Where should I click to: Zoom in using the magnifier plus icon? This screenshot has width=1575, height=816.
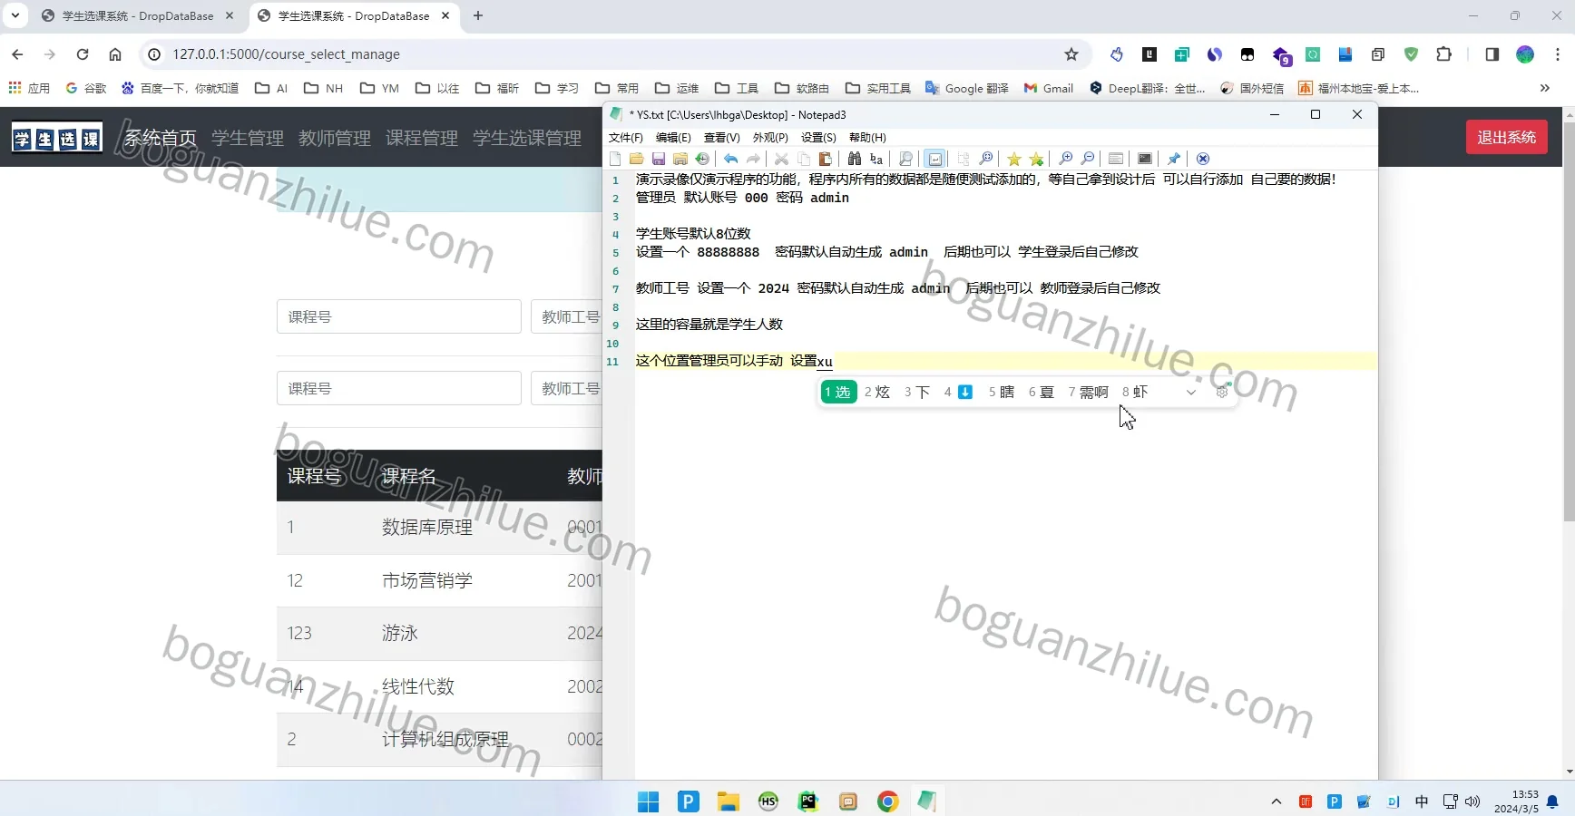point(1065,159)
